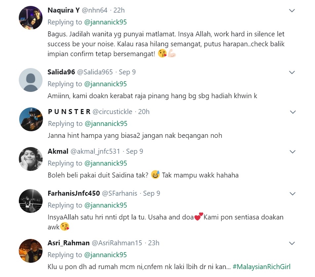Viewport: 315px width, 277px height.
Task: Click chevron on FarhanisJnfc450's reply
Action: [x=293, y=194]
